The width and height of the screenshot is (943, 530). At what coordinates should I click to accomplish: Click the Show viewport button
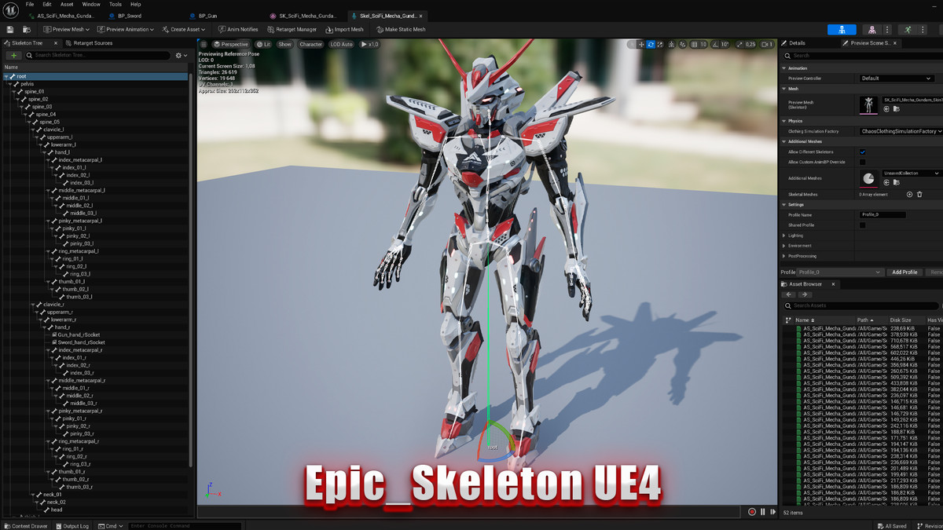click(x=284, y=44)
